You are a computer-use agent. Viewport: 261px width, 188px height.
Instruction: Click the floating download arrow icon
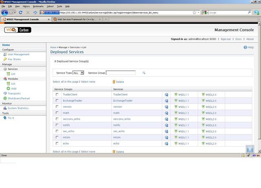250,149
